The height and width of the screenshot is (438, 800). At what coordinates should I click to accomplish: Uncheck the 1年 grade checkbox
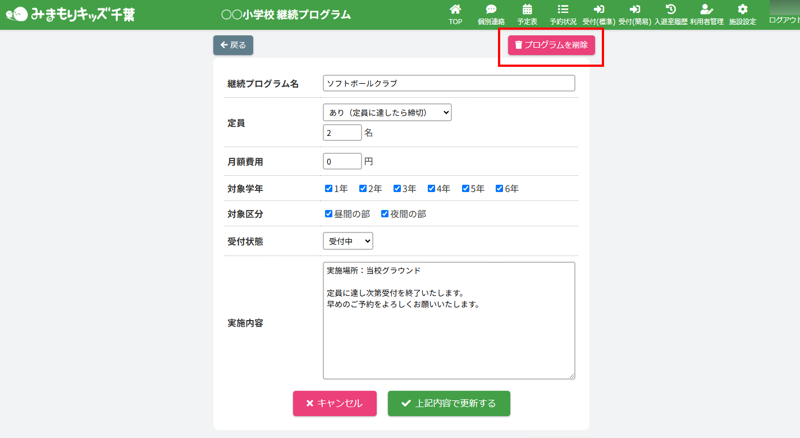coord(329,189)
